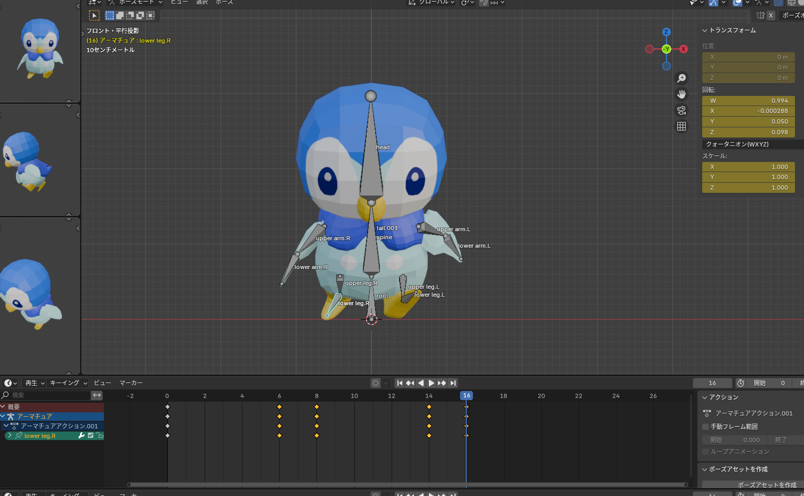Open the マーカー menu in timeline
This screenshot has height=496, width=804.
[131, 383]
